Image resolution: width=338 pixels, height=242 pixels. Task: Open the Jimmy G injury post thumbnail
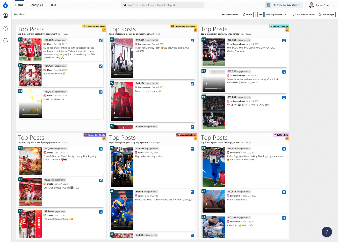(x=31, y=50)
